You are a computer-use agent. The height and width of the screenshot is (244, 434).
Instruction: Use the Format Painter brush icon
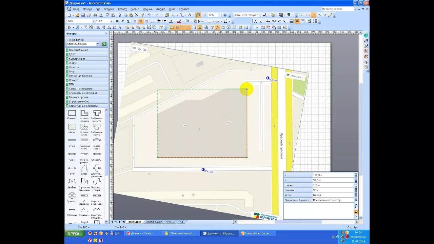[142, 15]
